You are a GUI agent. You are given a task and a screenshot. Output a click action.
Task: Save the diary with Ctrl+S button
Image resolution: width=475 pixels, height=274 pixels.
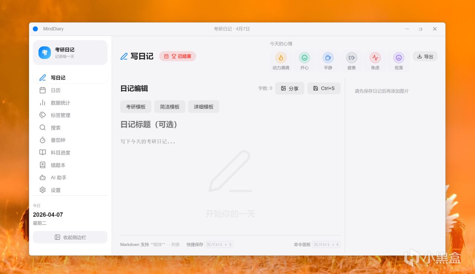tap(324, 88)
